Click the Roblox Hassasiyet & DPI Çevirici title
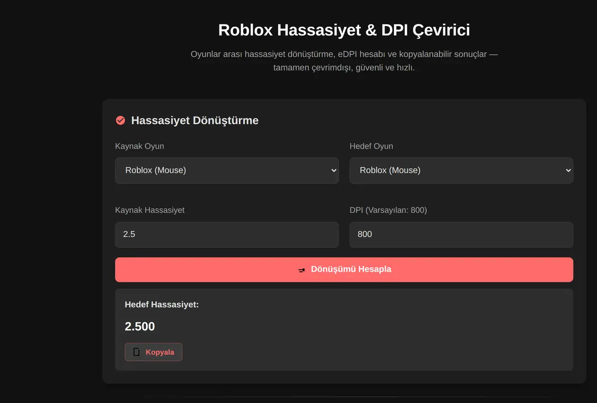 (x=344, y=30)
